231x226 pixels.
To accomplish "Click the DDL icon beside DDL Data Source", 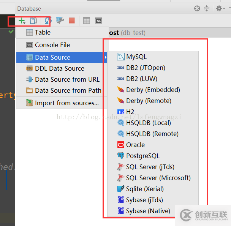I will (x=30, y=68).
